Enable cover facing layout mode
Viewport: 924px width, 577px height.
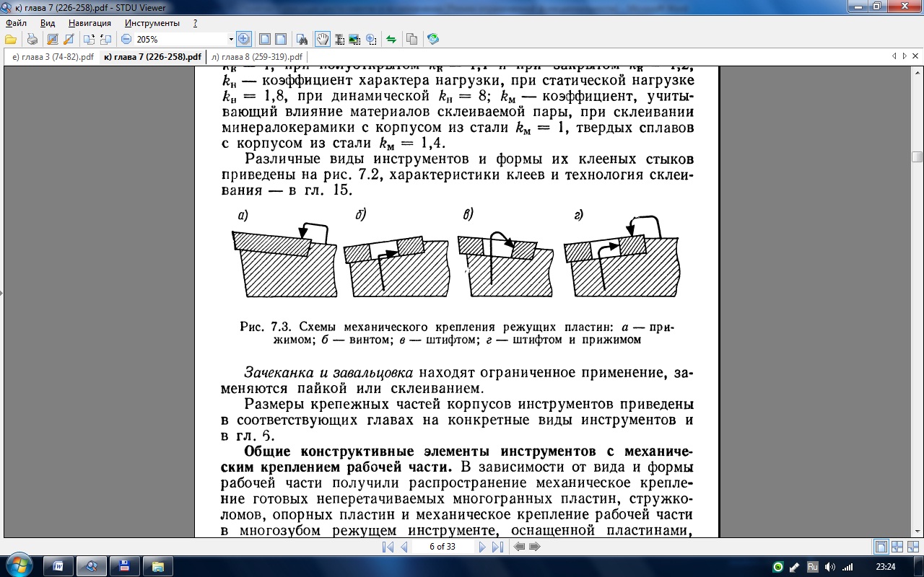click(x=912, y=547)
